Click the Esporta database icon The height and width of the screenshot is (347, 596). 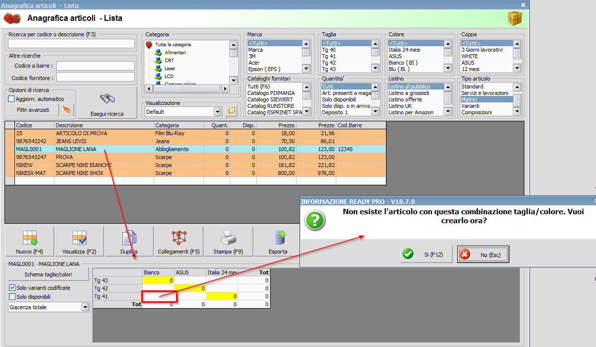pos(278,241)
